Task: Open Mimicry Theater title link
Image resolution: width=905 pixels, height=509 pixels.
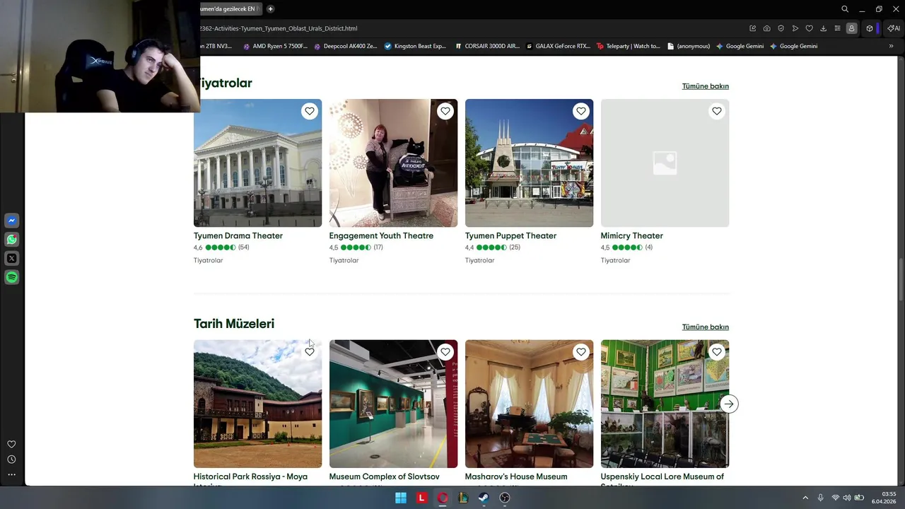Action: pyautogui.click(x=632, y=236)
